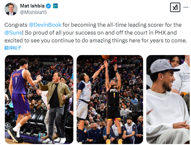
Task: Click the UWM affiliation badge
Action: (55, 6)
